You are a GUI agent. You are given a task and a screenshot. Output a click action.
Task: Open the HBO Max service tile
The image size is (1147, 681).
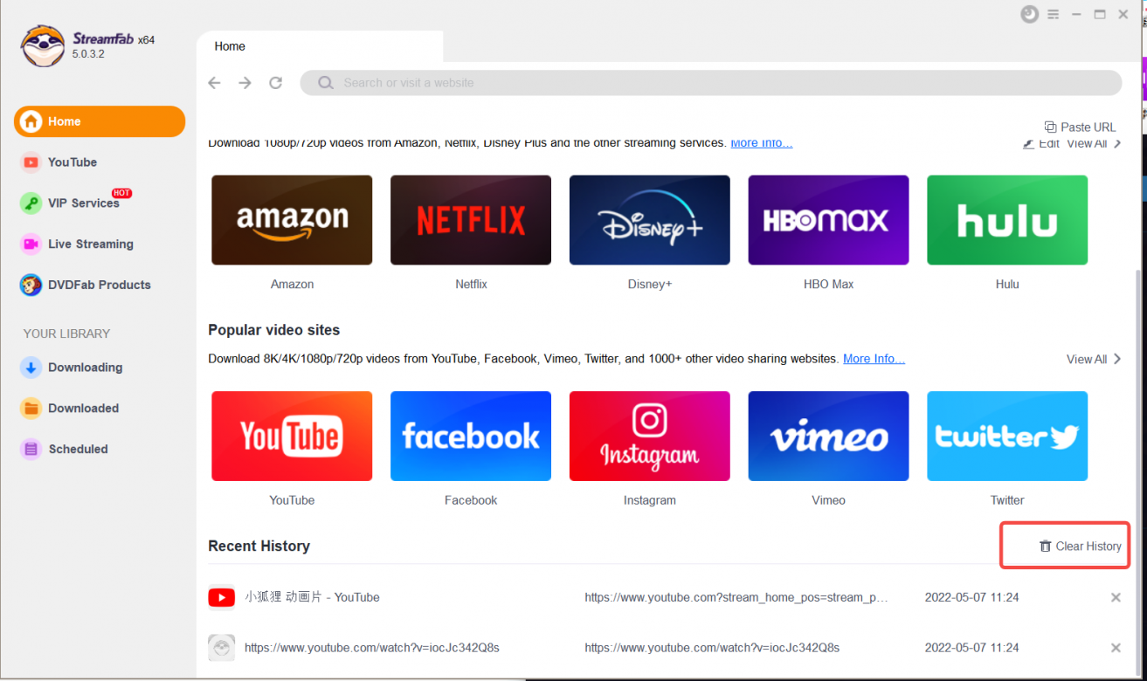tap(828, 220)
